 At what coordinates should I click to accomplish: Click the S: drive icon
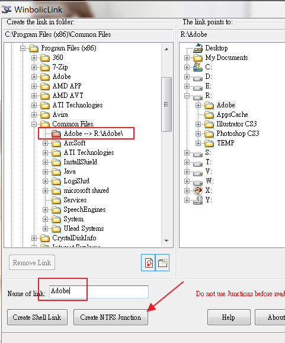click(198, 154)
